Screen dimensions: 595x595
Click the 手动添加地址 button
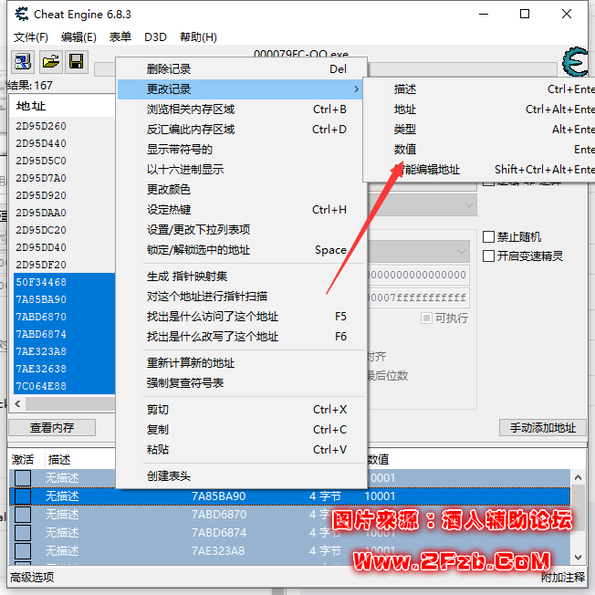(x=543, y=428)
